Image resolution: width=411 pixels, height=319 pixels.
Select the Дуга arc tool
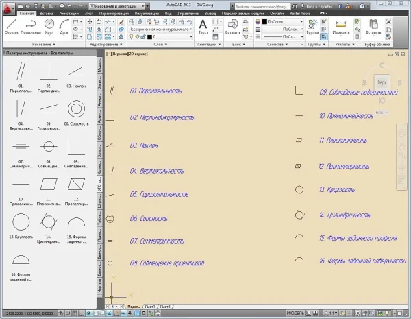(64, 27)
